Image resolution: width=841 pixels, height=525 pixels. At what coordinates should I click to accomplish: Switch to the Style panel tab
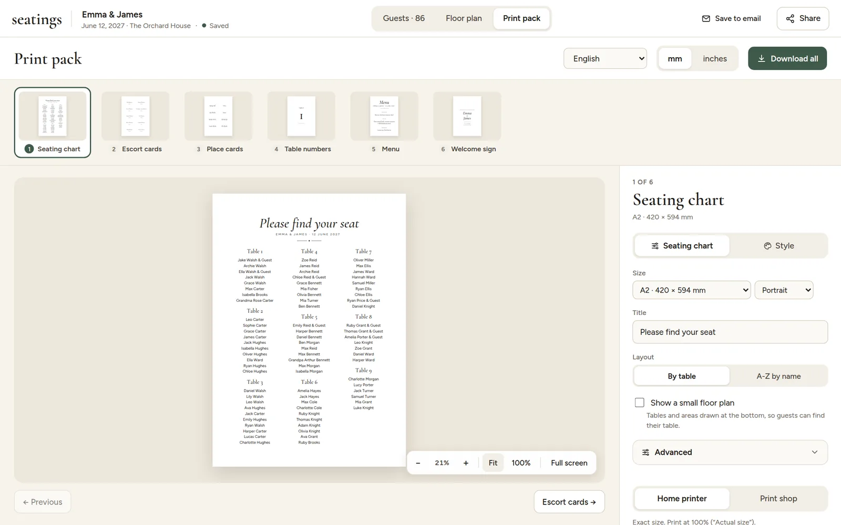click(778, 246)
